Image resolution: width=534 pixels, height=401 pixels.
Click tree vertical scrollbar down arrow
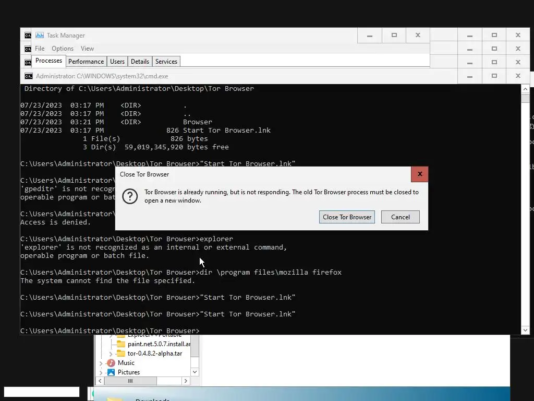click(195, 372)
